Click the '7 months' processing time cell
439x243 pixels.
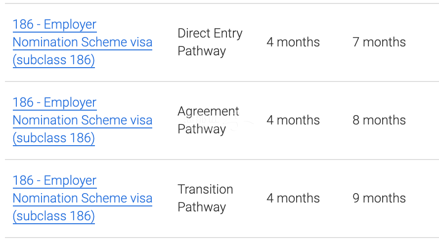pos(379,42)
